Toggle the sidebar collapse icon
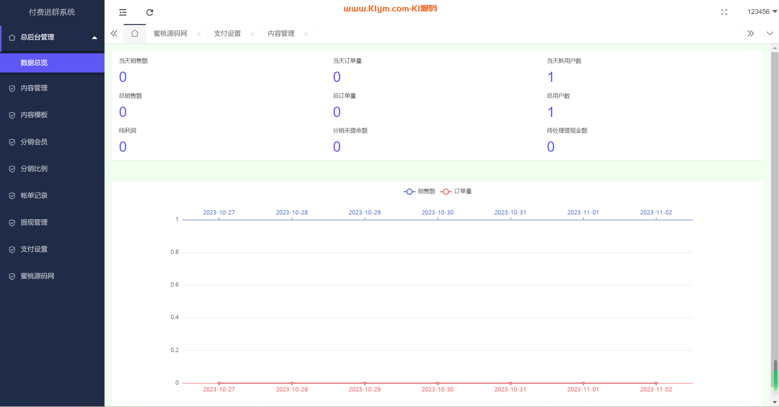Screen dimensions: 779x407 tap(123, 13)
